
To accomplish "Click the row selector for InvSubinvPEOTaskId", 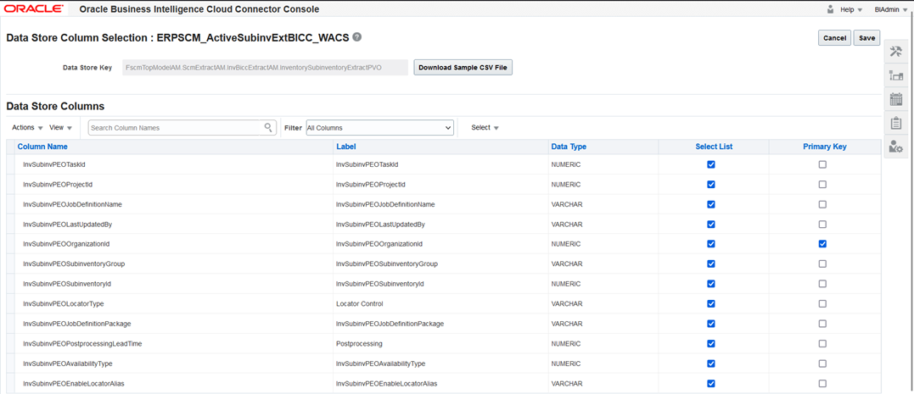I will coord(10,164).
